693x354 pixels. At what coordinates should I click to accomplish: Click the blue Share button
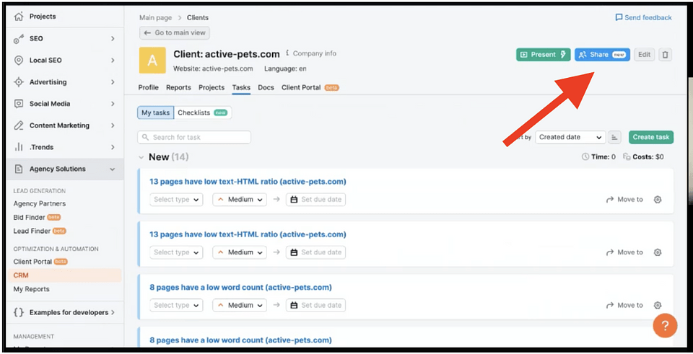(x=602, y=55)
